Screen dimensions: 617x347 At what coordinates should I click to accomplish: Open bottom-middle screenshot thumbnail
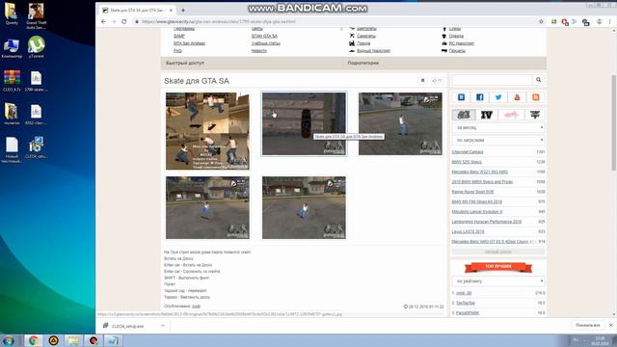click(305, 207)
